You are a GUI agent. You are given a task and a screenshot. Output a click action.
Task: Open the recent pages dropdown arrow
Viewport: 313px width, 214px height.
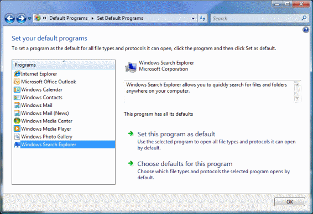(x=29, y=19)
